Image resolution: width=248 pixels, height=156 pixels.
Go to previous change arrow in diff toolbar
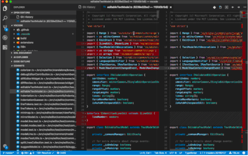pyautogui.click(x=233, y=7)
